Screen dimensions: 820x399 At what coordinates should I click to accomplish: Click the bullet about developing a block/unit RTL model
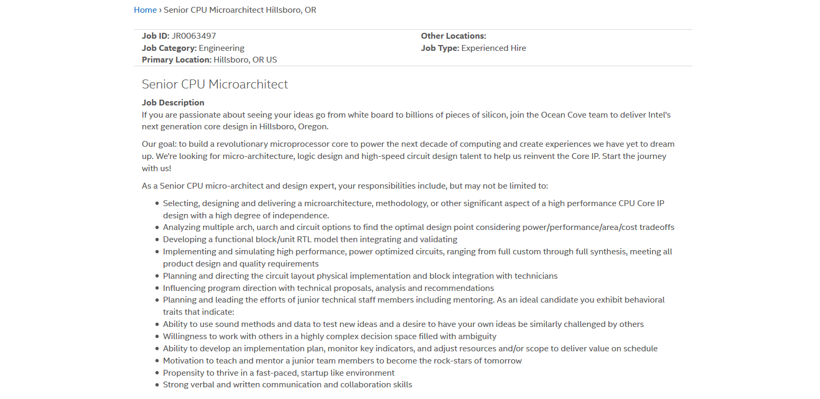click(x=310, y=240)
